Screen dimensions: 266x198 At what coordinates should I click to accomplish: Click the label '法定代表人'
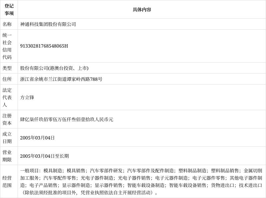(x=7, y=98)
